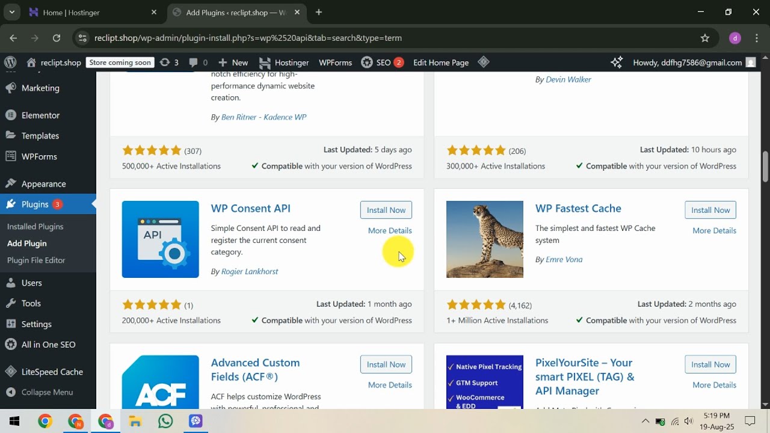Open author Rogier Lankhorst's link
Image resolution: width=770 pixels, height=433 pixels.
[250, 271]
